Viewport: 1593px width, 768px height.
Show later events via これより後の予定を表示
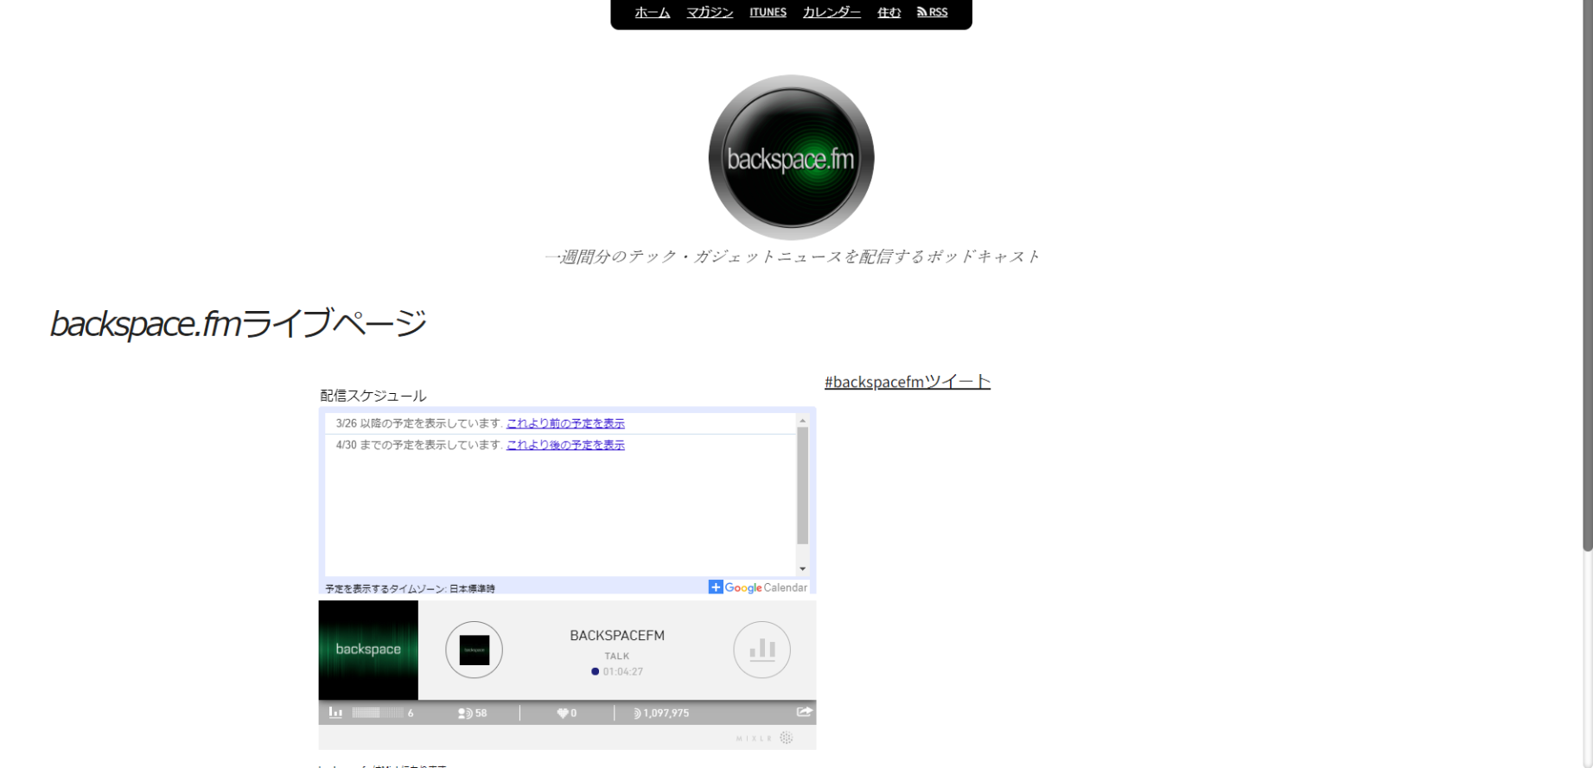click(x=565, y=445)
